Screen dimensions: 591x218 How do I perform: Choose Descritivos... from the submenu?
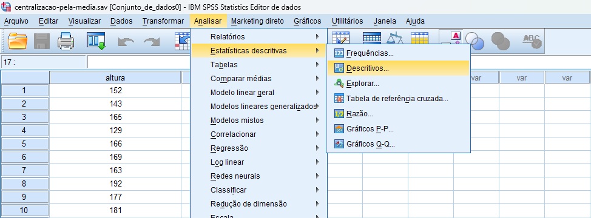point(399,68)
